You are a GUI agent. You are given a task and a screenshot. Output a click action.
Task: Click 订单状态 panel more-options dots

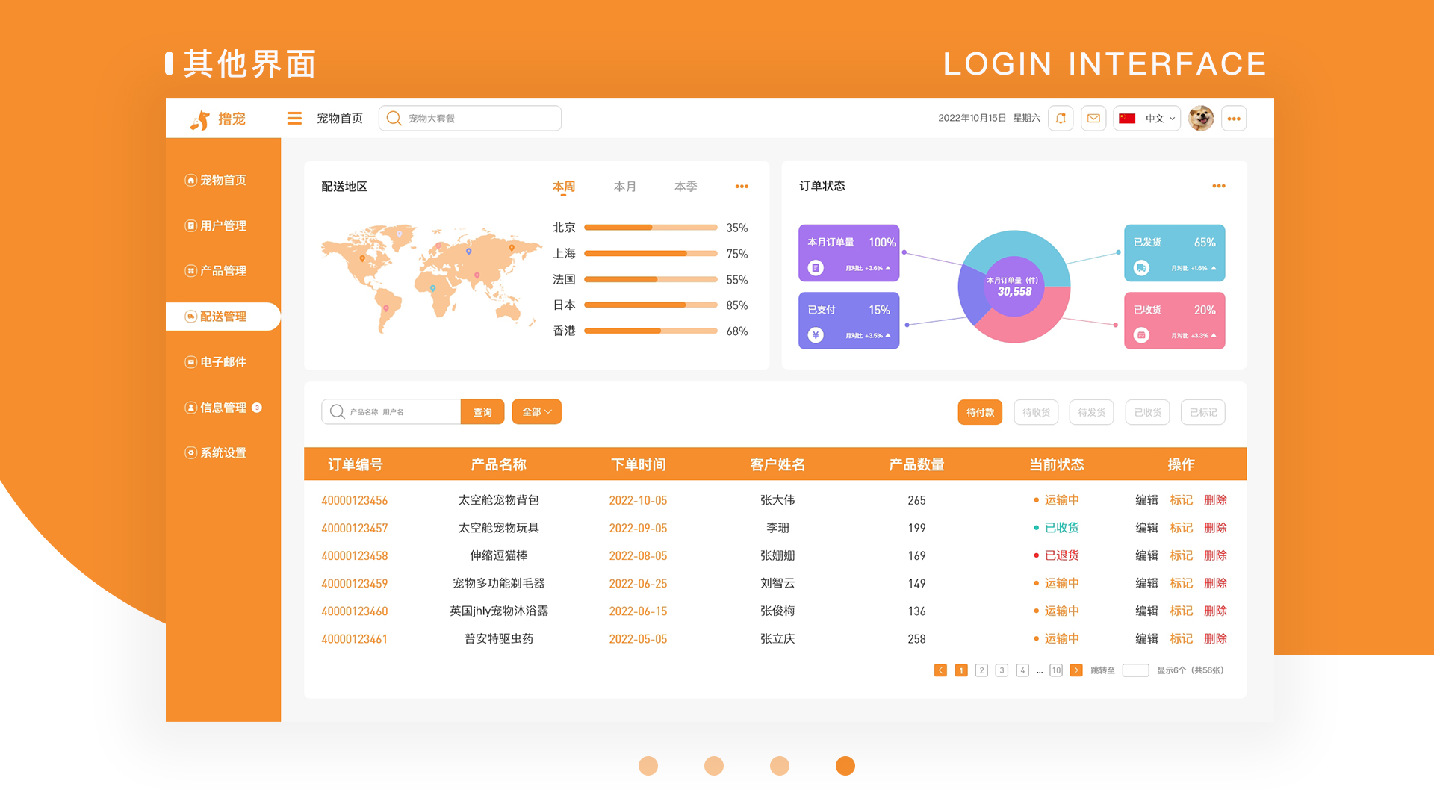point(1219,186)
